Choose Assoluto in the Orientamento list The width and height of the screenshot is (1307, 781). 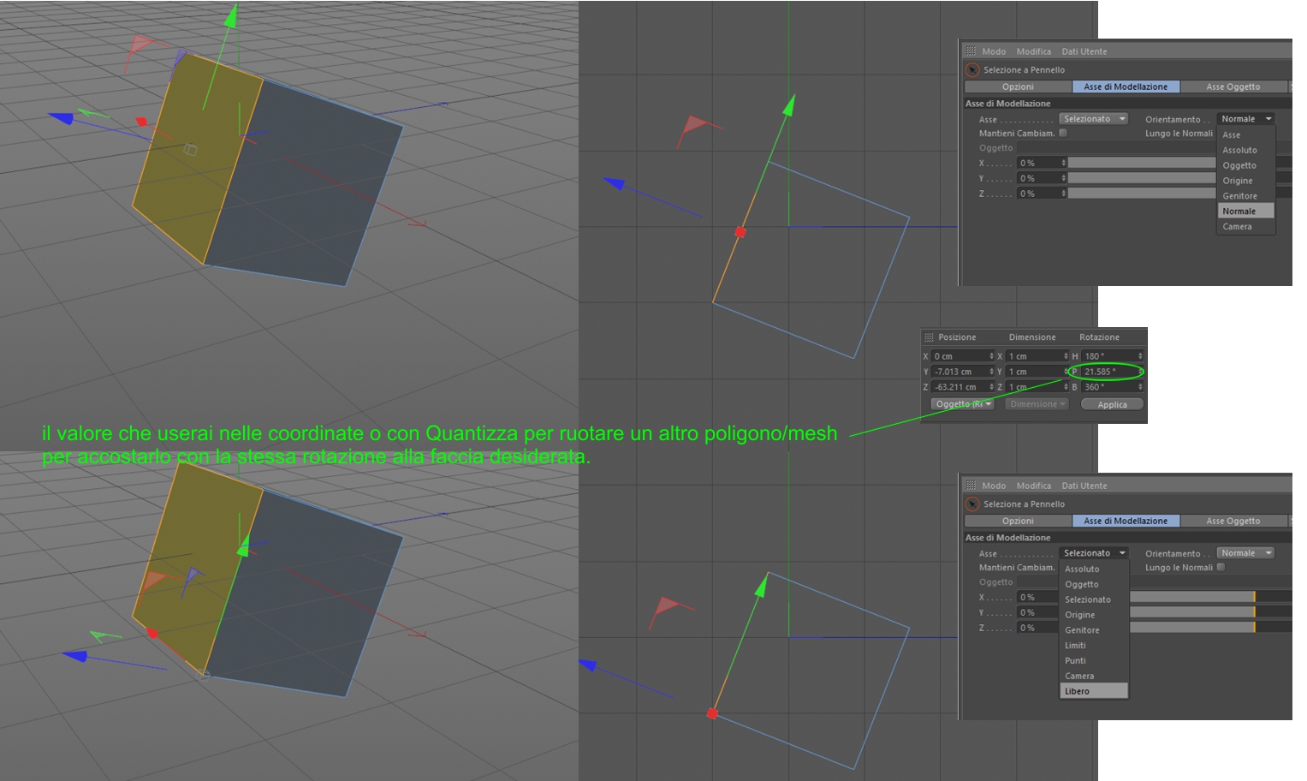pos(1246,151)
